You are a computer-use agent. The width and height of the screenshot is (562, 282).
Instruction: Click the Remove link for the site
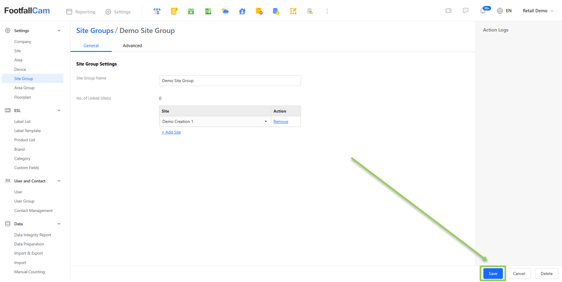pyautogui.click(x=281, y=122)
